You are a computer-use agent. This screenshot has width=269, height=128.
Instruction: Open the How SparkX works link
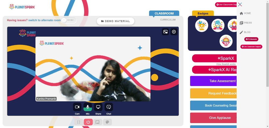click(226, 64)
